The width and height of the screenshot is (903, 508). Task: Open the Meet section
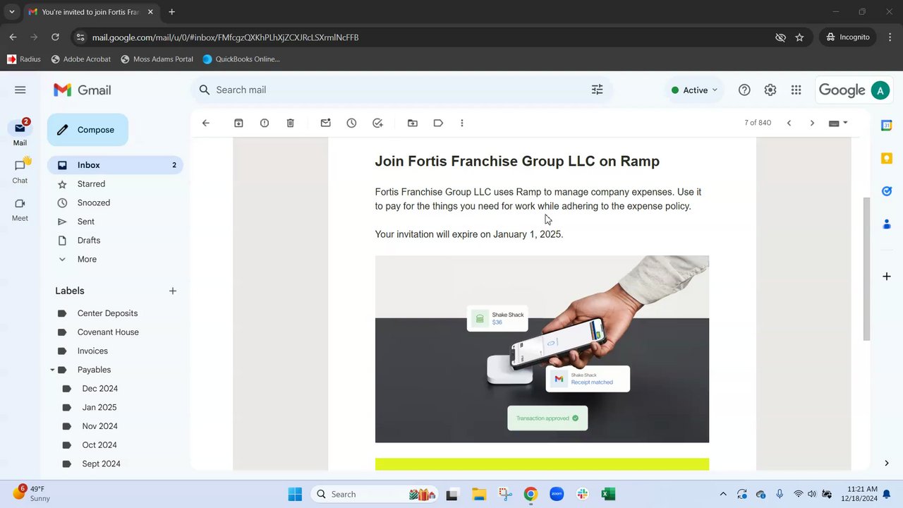coord(20,209)
